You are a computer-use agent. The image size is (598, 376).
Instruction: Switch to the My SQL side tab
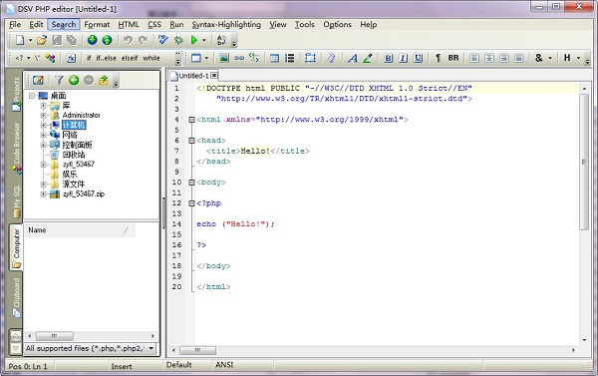point(16,201)
